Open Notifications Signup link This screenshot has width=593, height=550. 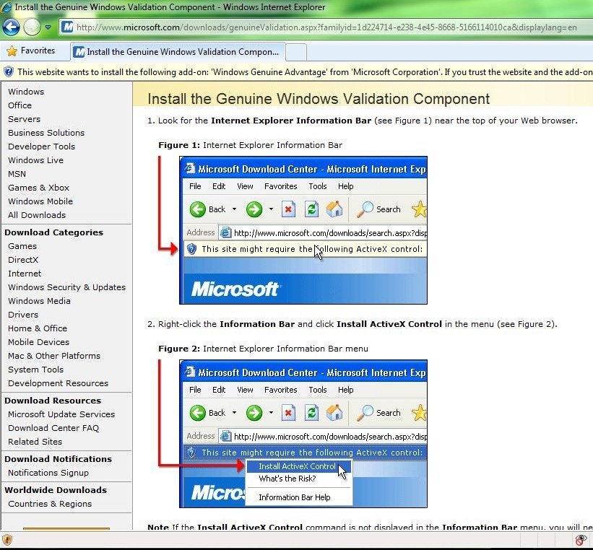click(x=48, y=473)
